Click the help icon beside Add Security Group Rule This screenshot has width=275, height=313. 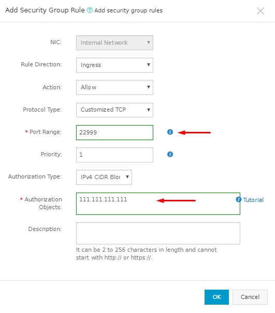(x=90, y=10)
